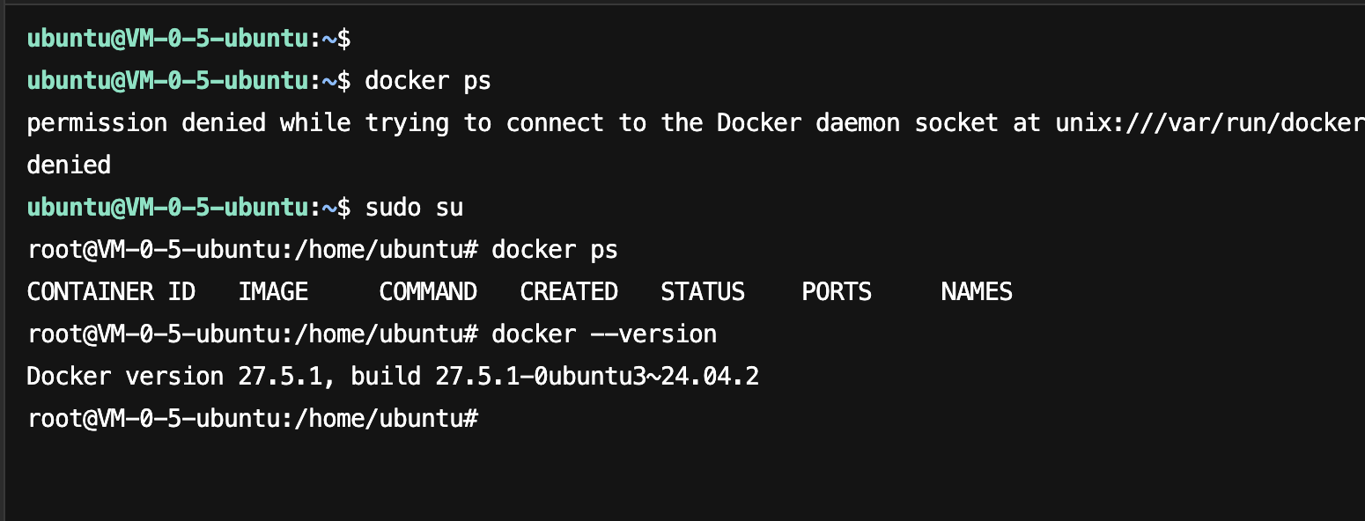The width and height of the screenshot is (1365, 521).
Task: Click the NAMES column header
Action: tap(977, 291)
